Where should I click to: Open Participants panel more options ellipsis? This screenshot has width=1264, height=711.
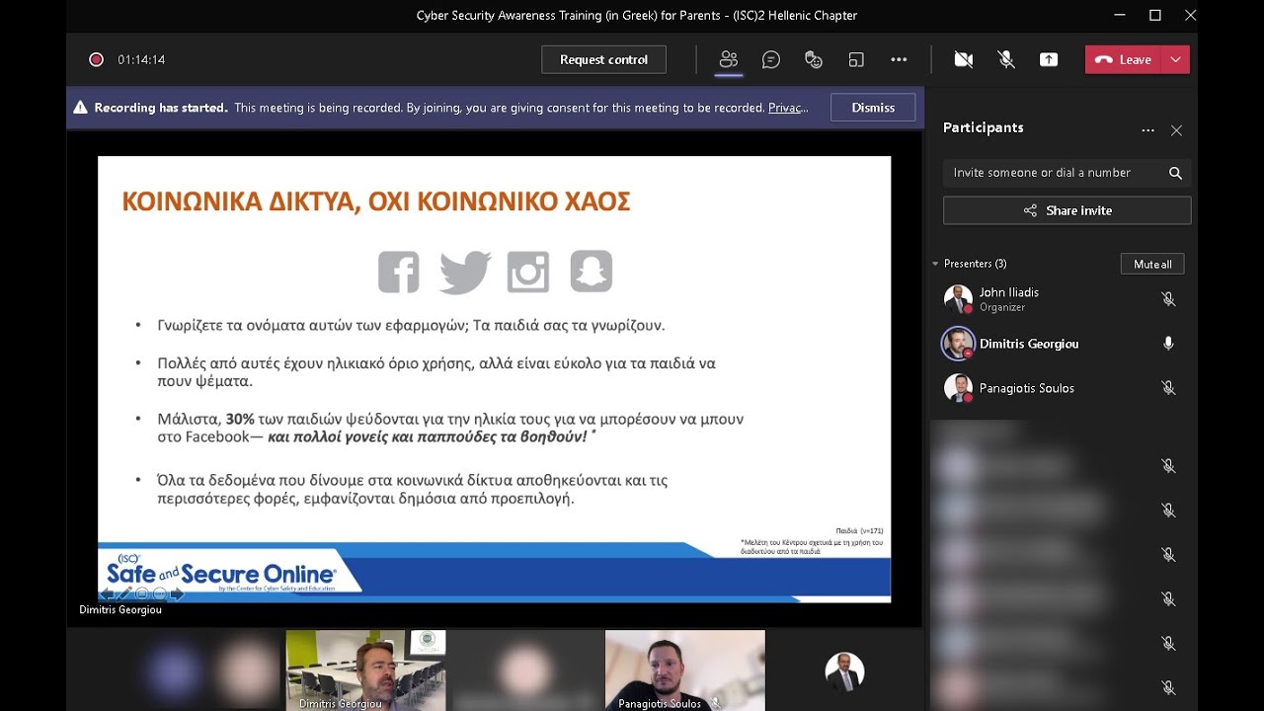click(1147, 129)
